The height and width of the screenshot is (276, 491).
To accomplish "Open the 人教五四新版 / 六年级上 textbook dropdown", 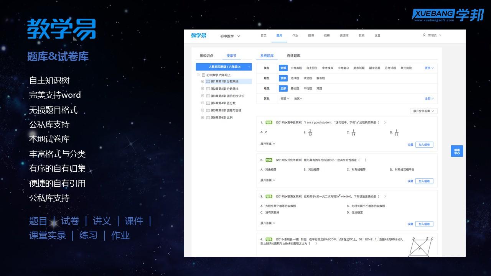I will click(x=224, y=67).
